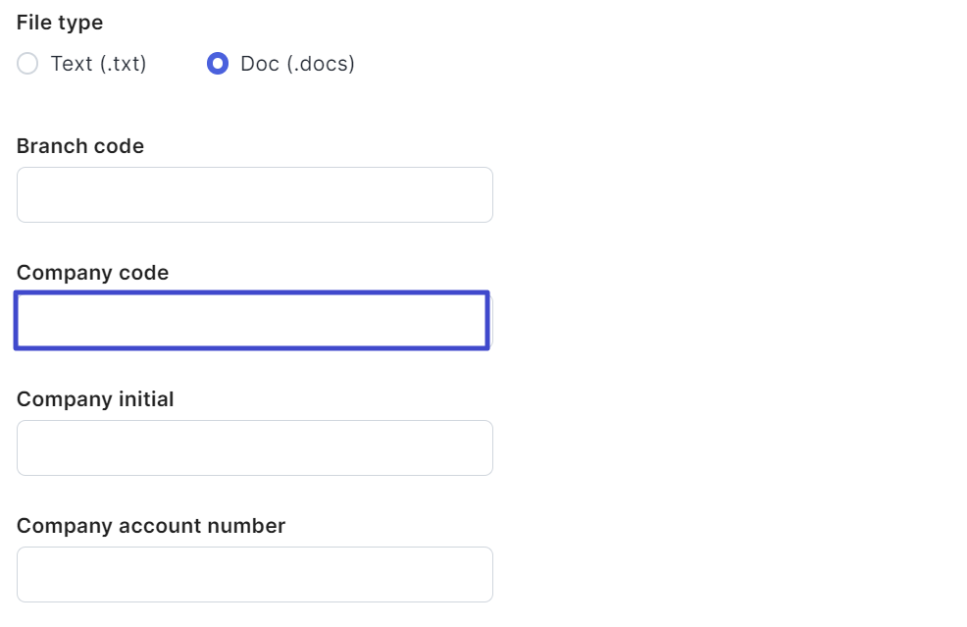Click the unselected .txt radio circle
The height and width of the screenshot is (627, 967).
click(x=28, y=64)
